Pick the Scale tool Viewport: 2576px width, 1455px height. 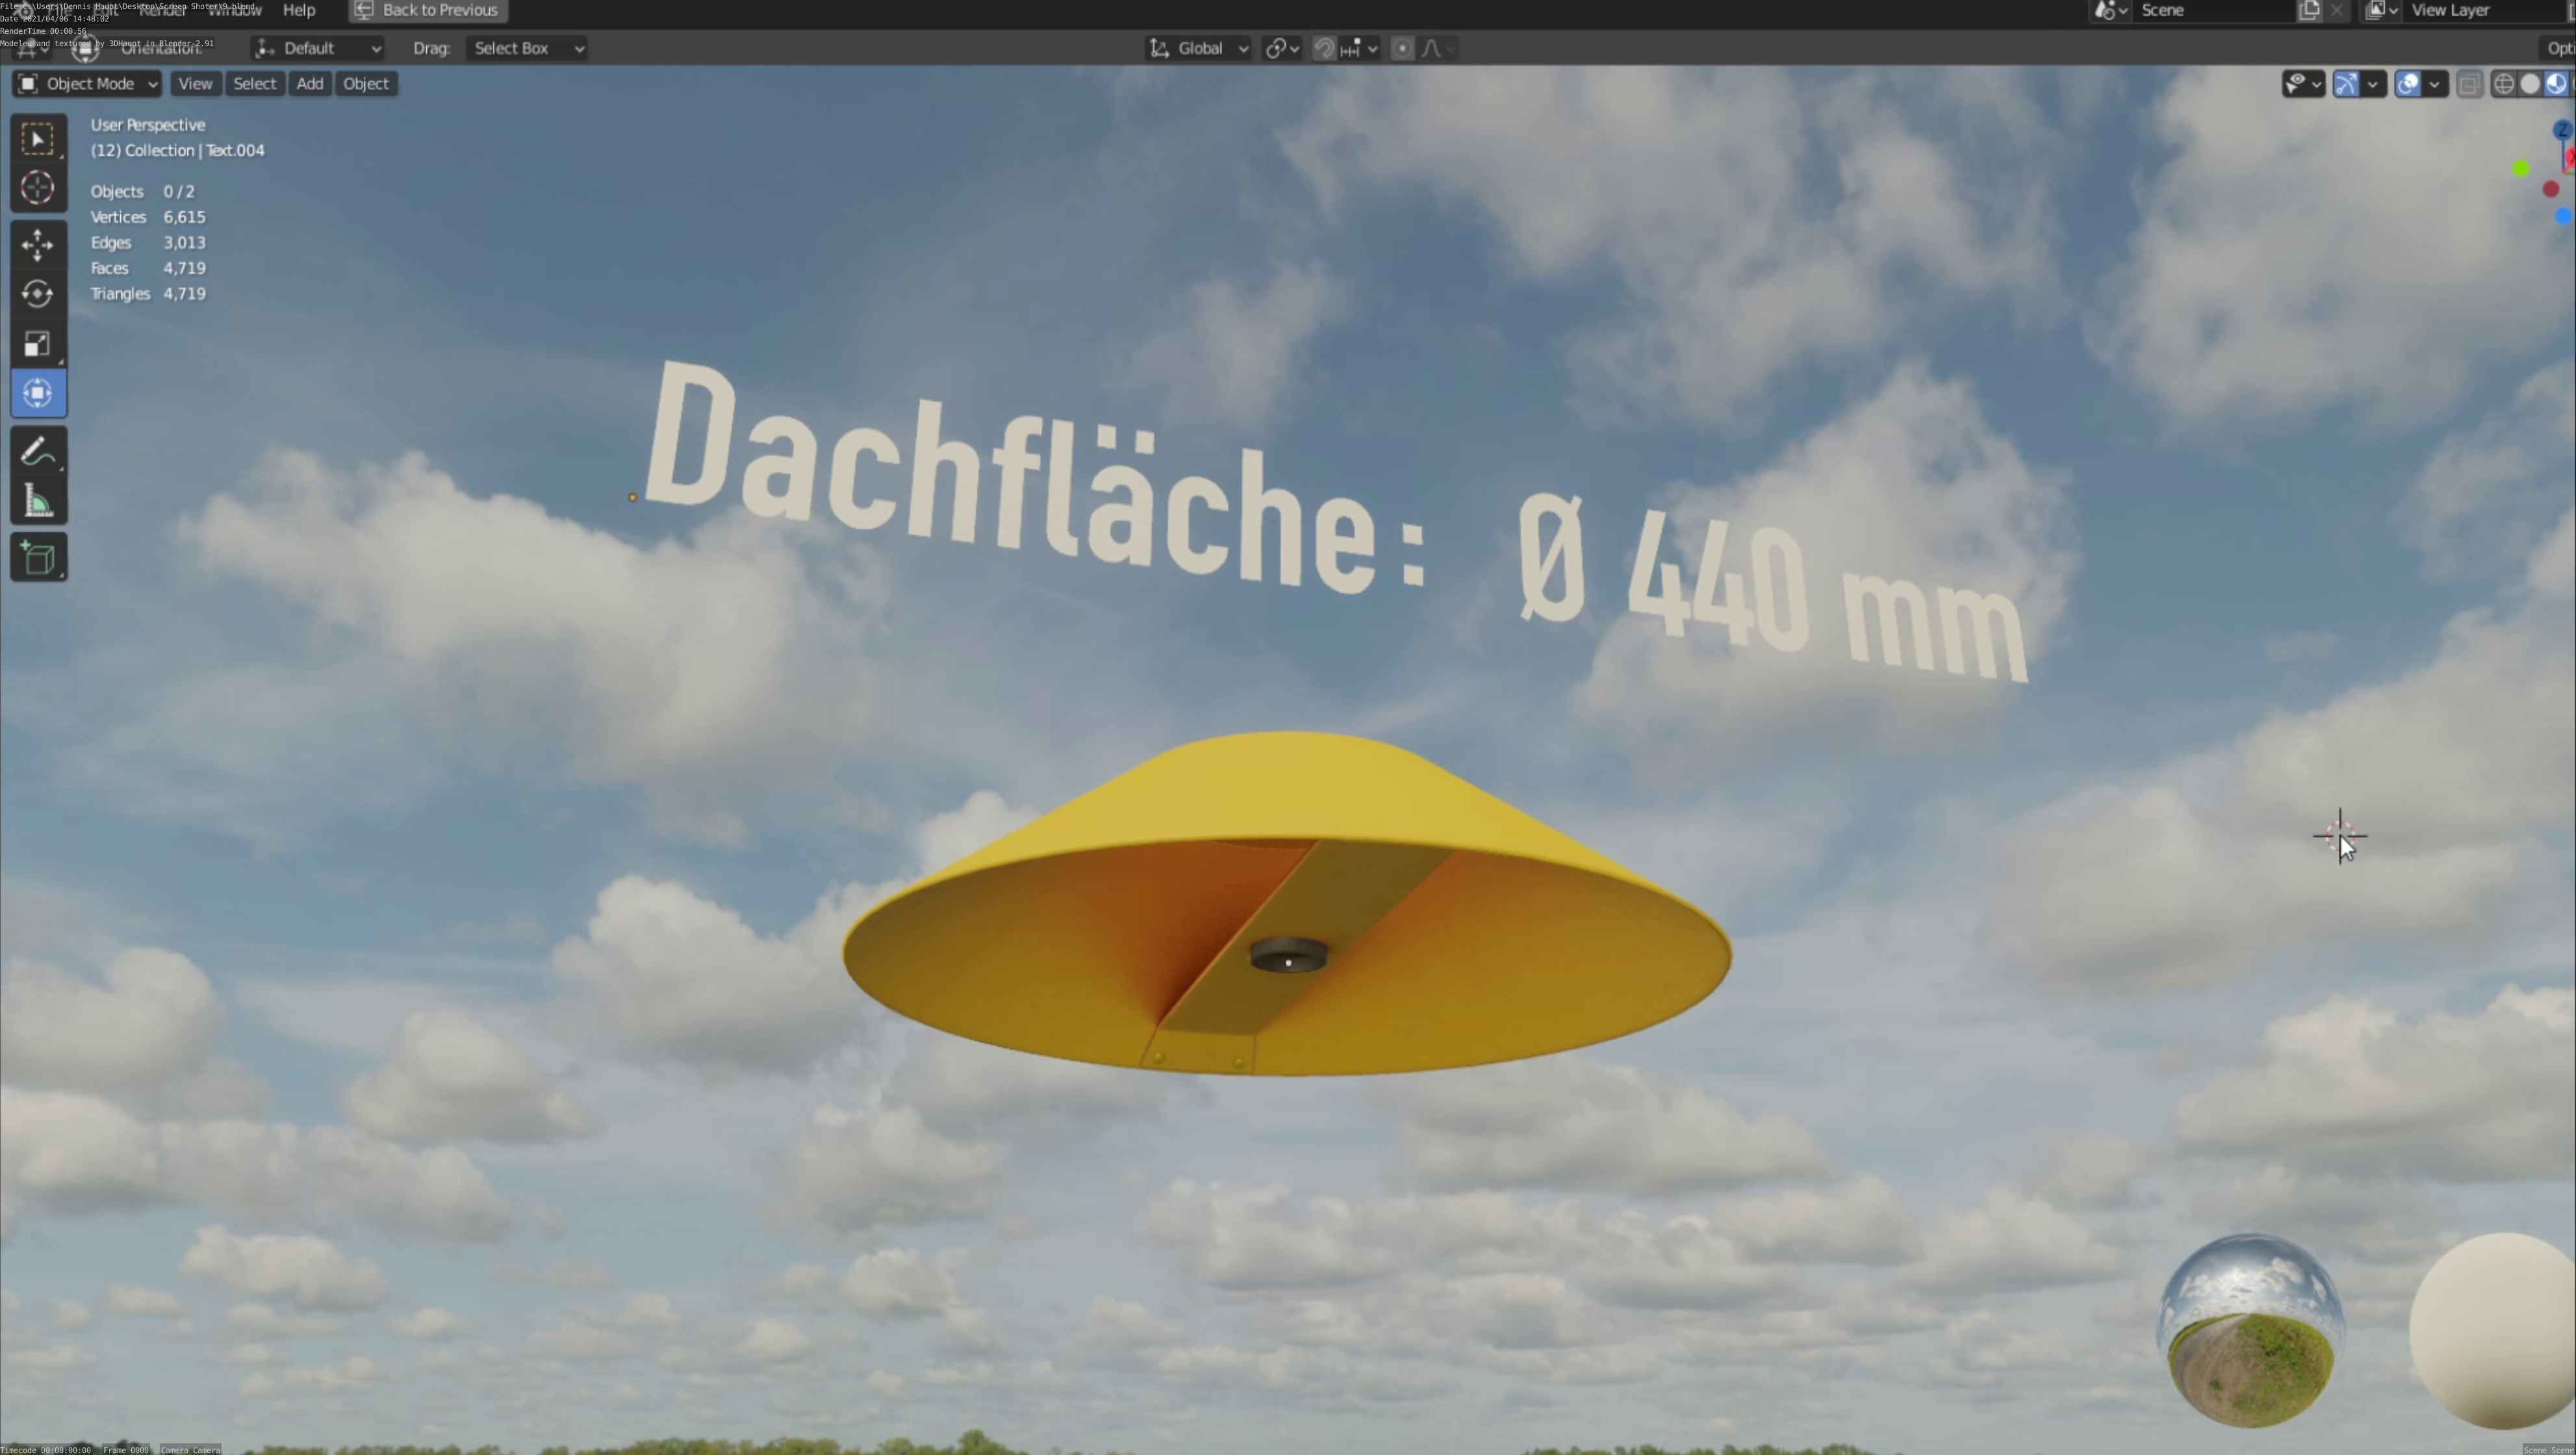tap(38, 344)
